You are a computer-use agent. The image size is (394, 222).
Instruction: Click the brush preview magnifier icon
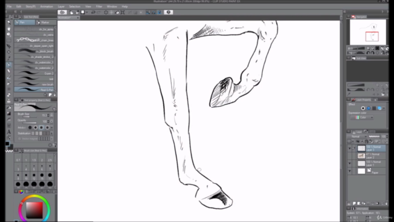pyautogui.click(x=54, y=109)
